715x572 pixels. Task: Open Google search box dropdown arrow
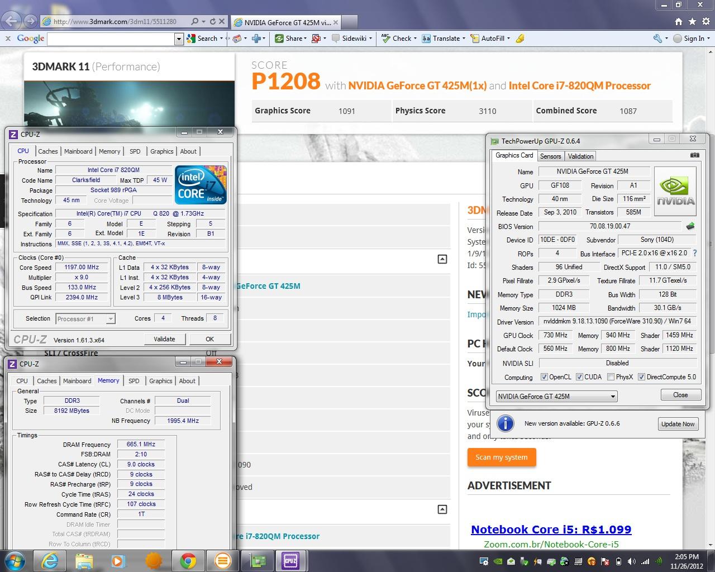point(179,39)
